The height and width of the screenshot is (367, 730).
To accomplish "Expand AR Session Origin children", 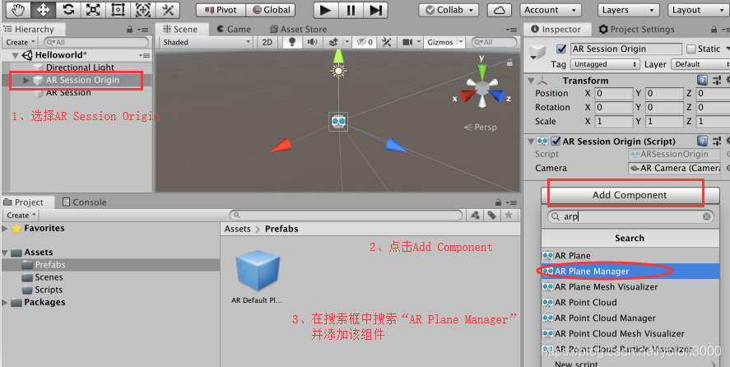I will point(26,80).
